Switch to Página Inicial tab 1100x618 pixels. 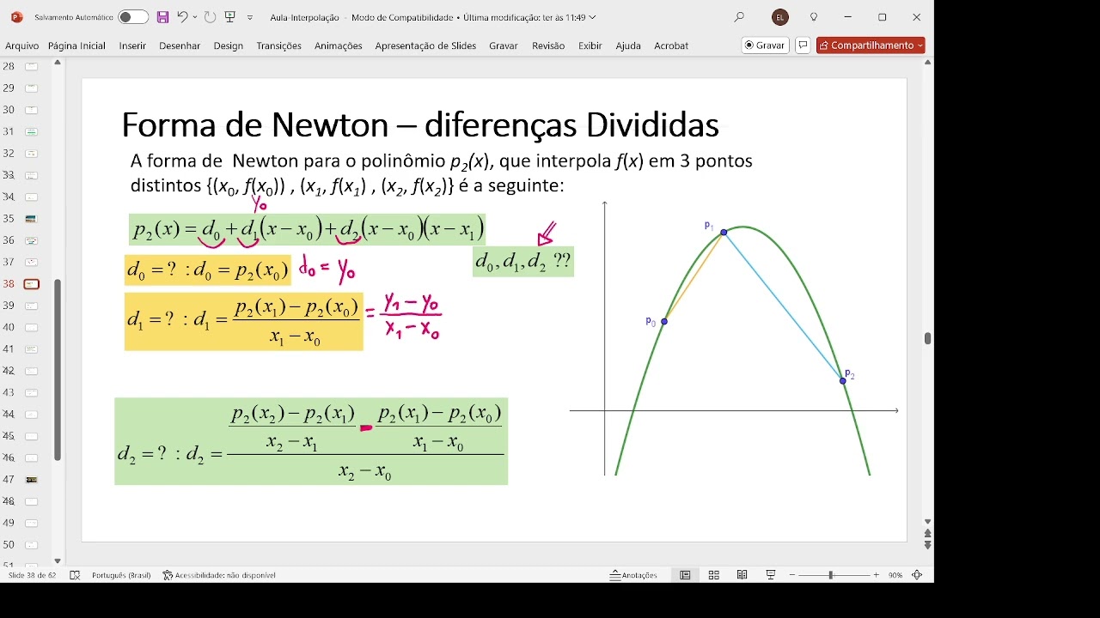pyautogui.click(x=76, y=45)
